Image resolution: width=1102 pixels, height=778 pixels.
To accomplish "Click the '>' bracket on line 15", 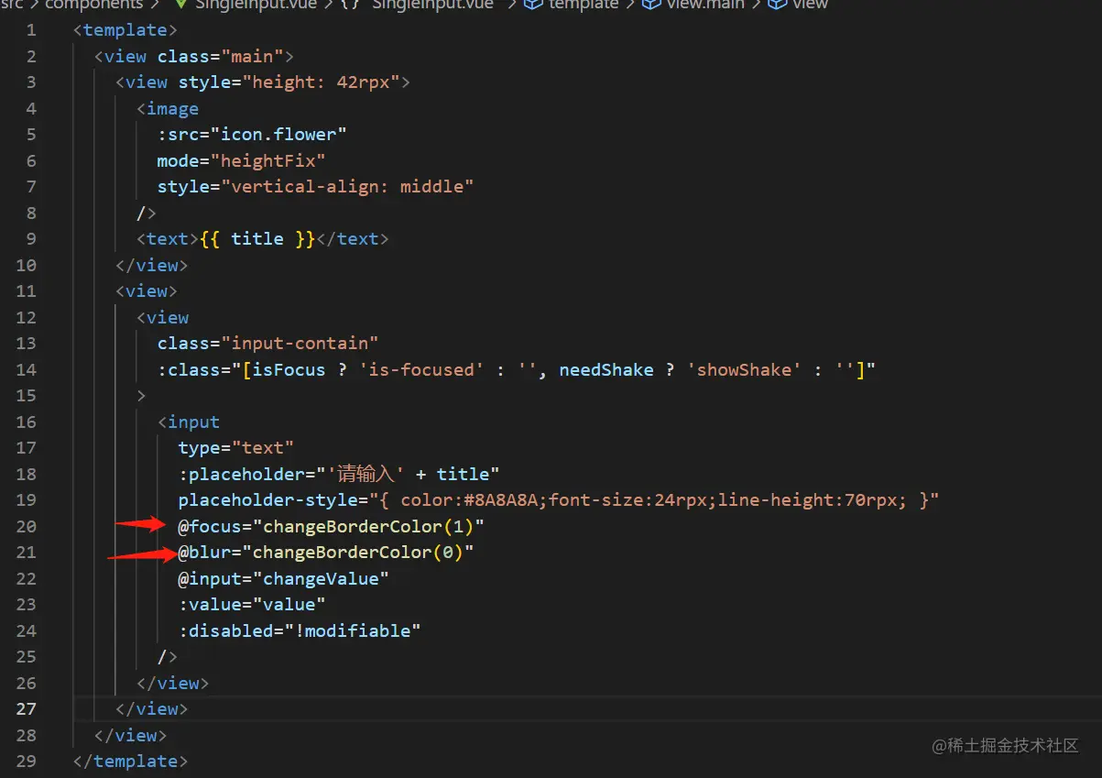I will 142,396.
